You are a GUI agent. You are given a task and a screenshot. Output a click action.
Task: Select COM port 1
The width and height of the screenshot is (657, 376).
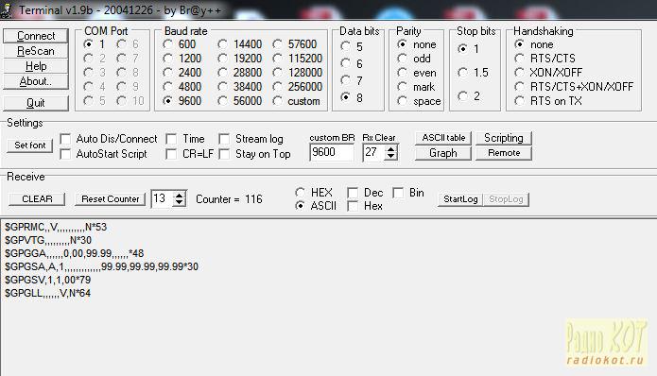[88, 43]
